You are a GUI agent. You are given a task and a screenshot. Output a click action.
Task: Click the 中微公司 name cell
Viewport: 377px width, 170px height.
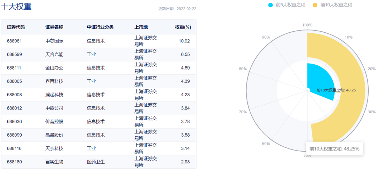tap(54, 108)
